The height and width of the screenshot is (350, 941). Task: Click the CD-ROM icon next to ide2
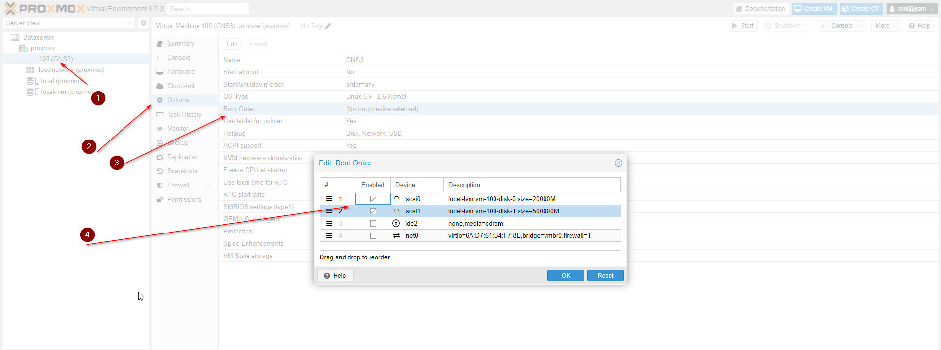point(396,223)
